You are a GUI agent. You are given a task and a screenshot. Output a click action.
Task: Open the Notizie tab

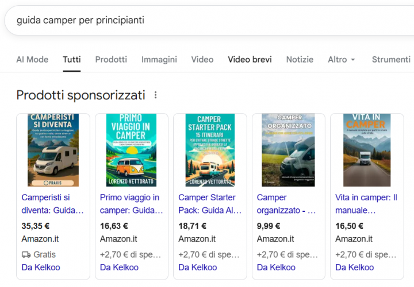[x=300, y=60]
